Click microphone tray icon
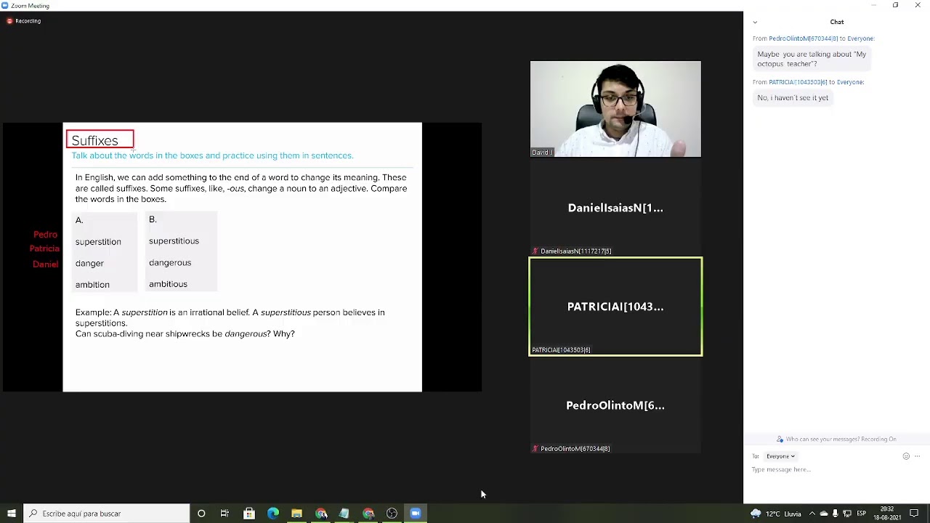930x523 pixels. tap(836, 514)
